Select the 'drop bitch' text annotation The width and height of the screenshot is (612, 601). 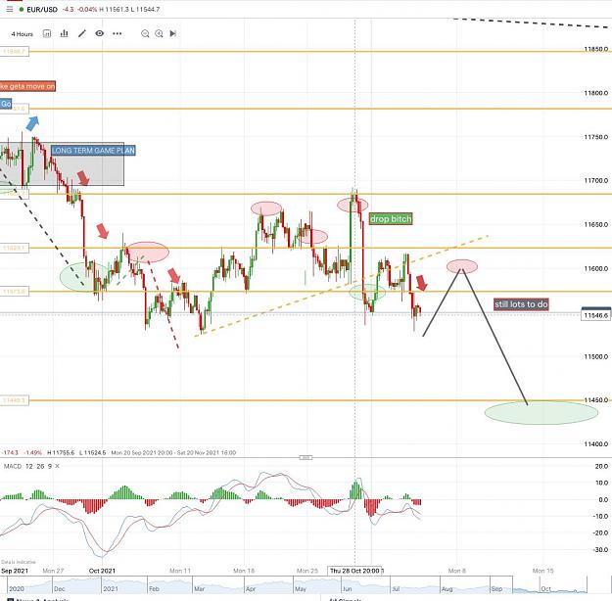point(391,219)
